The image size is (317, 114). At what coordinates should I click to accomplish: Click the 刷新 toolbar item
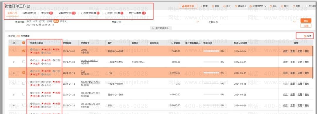point(296,6)
